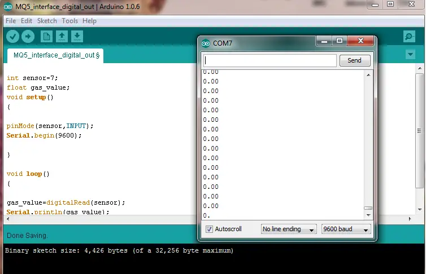Upload the sketch using the arrow icon
The width and height of the screenshot is (426, 274).
[x=28, y=36]
